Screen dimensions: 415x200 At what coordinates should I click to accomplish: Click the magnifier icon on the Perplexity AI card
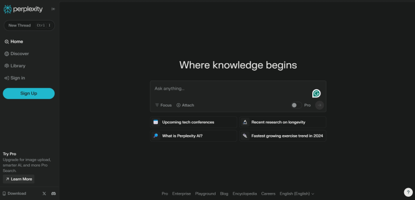tap(156, 136)
